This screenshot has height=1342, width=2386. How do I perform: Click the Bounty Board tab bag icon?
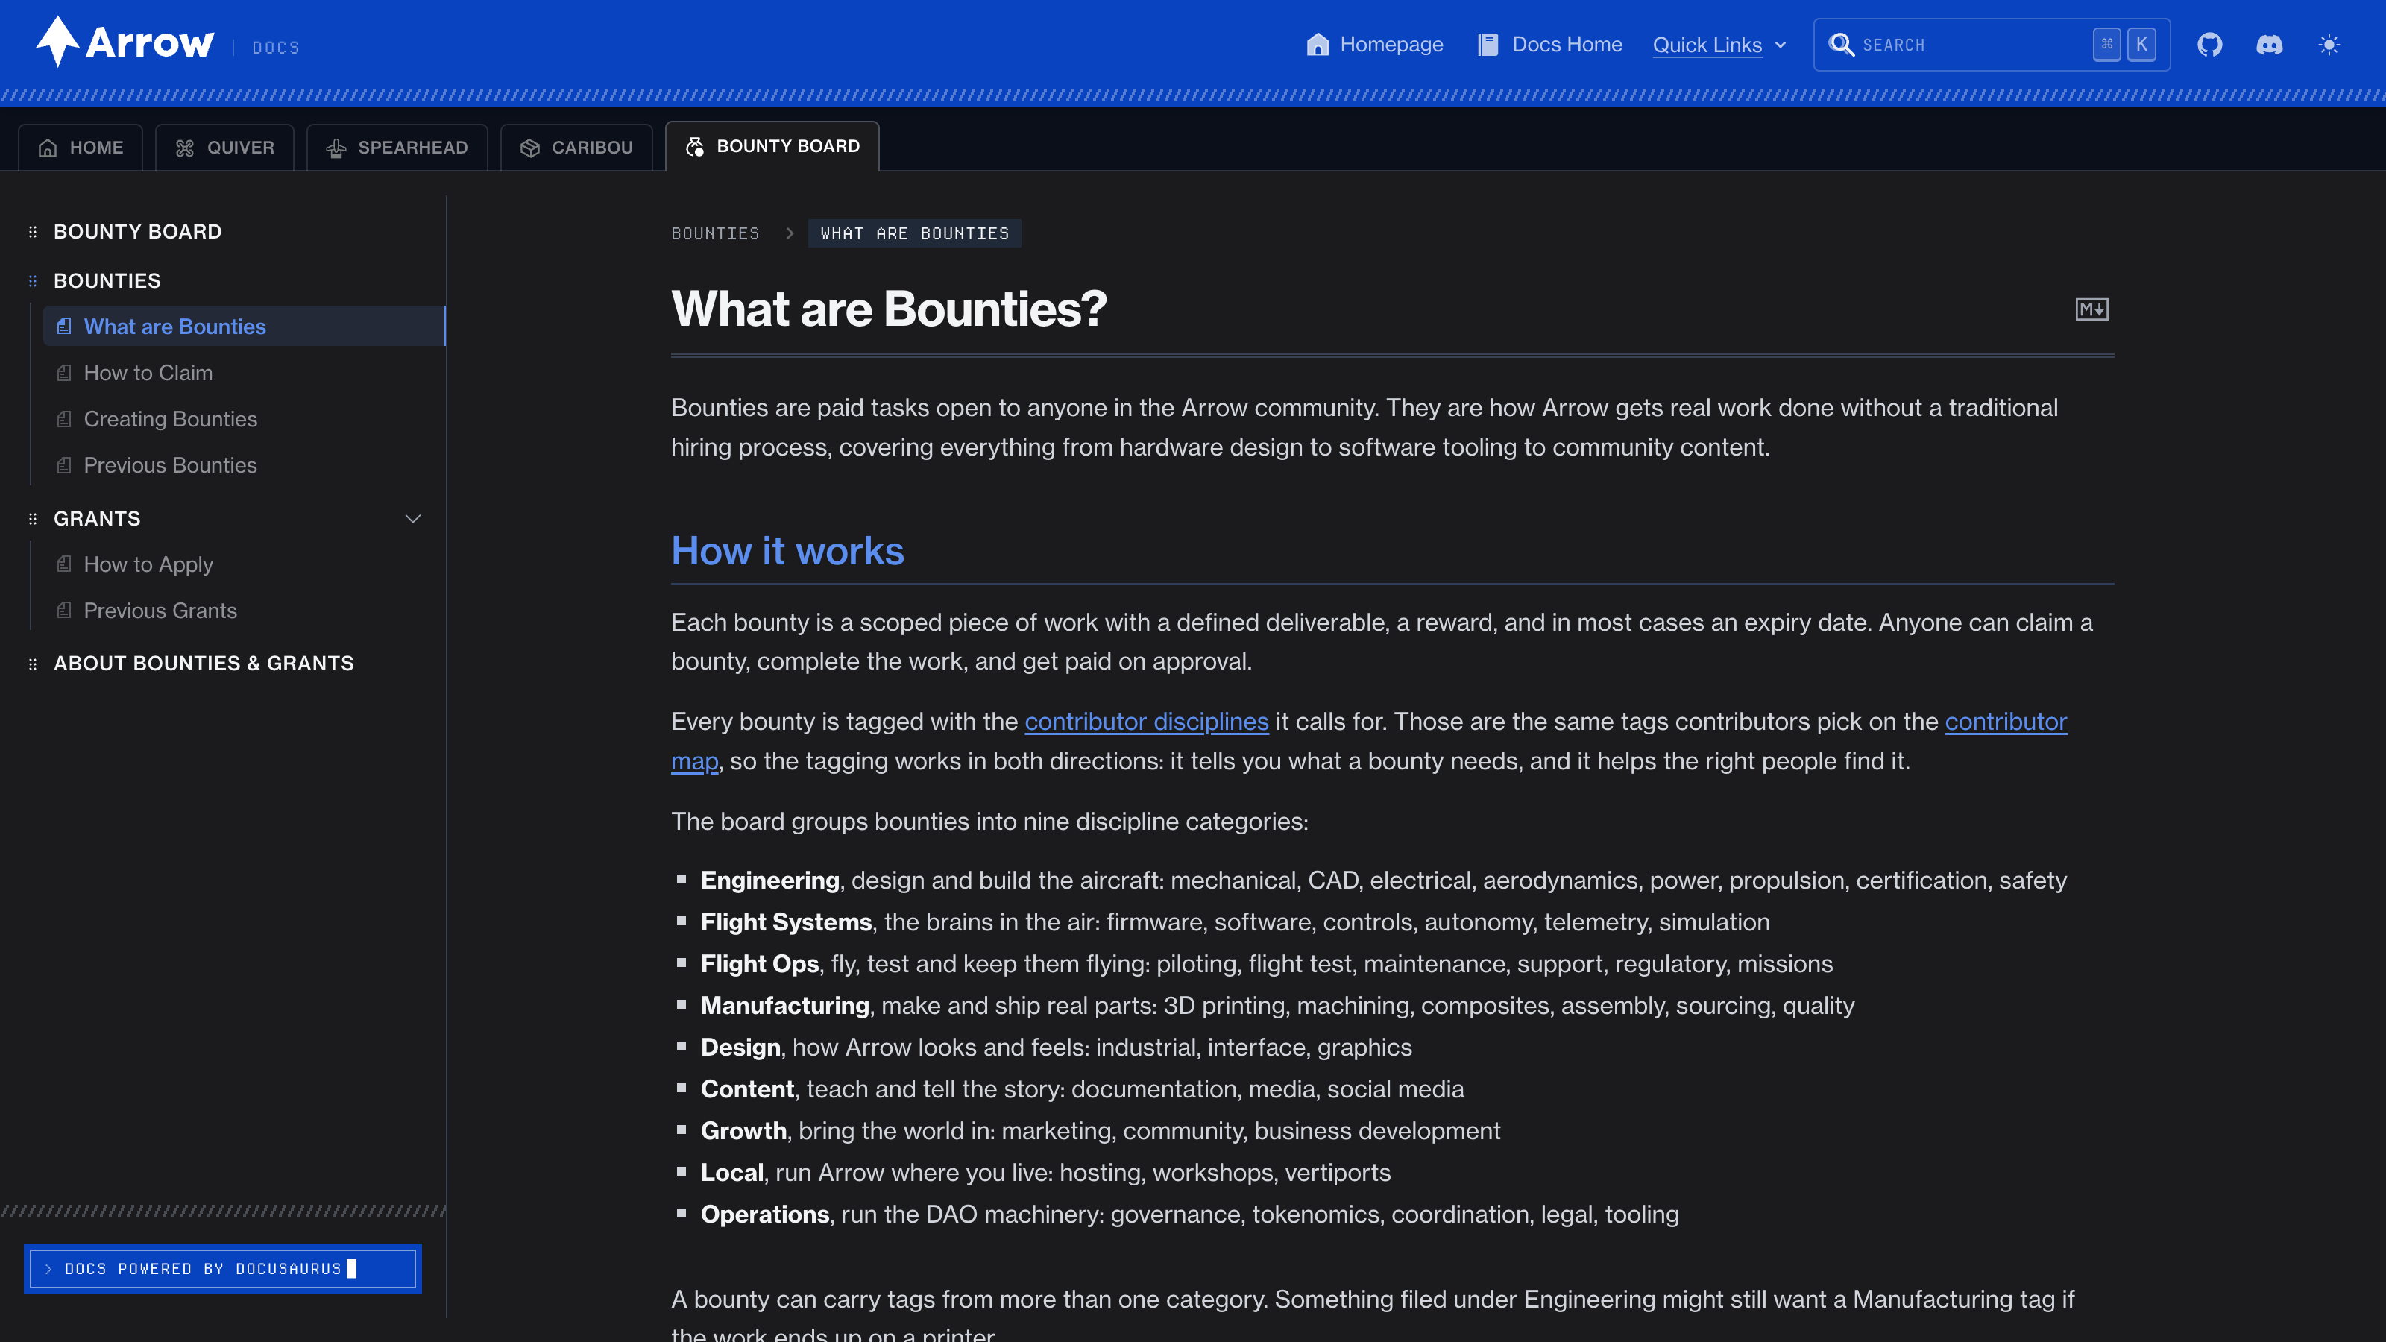(695, 146)
